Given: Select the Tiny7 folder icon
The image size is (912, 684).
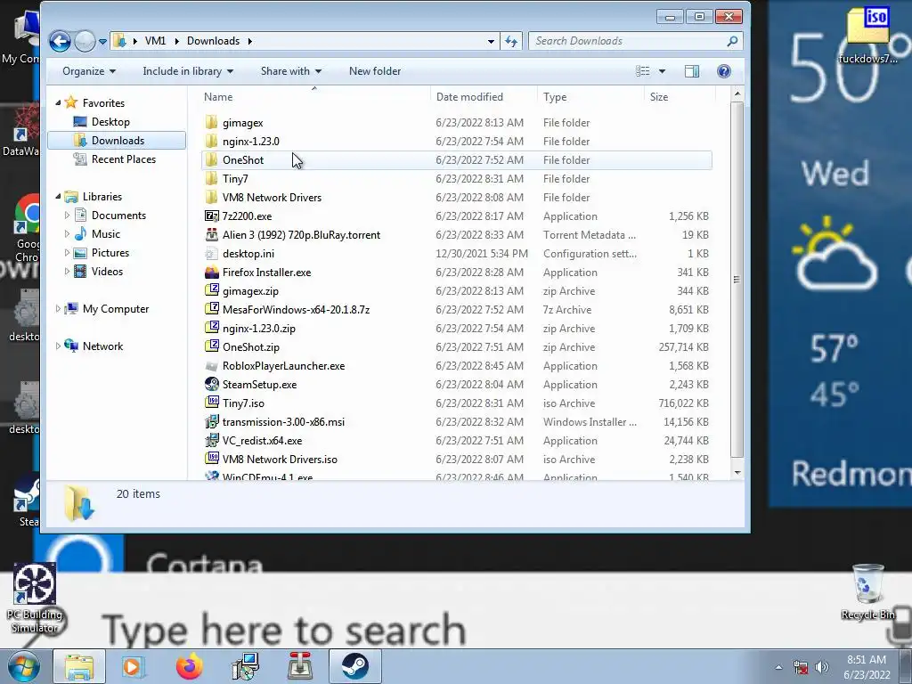Looking at the screenshot, I should pyautogui.click(x=212, y=178).
